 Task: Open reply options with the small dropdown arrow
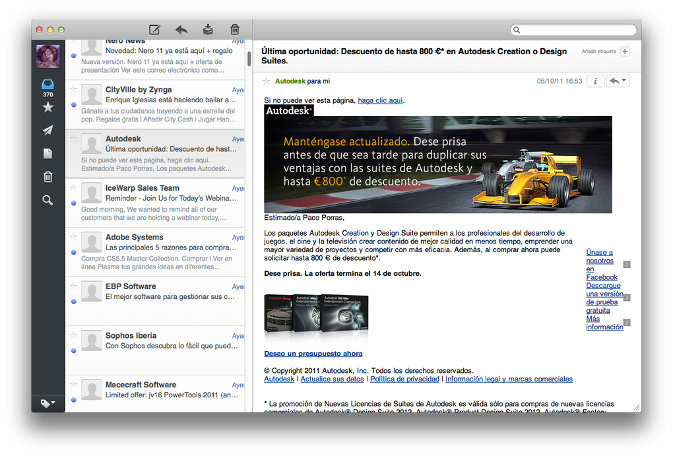pyautogui.click(x=625, y=81)
